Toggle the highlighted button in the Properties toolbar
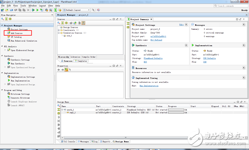The width and height of the screenshot is (249, 150). tap(66, 70)
